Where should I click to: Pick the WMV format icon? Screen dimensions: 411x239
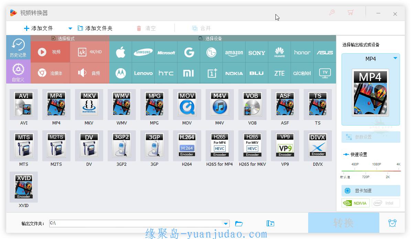122,104
